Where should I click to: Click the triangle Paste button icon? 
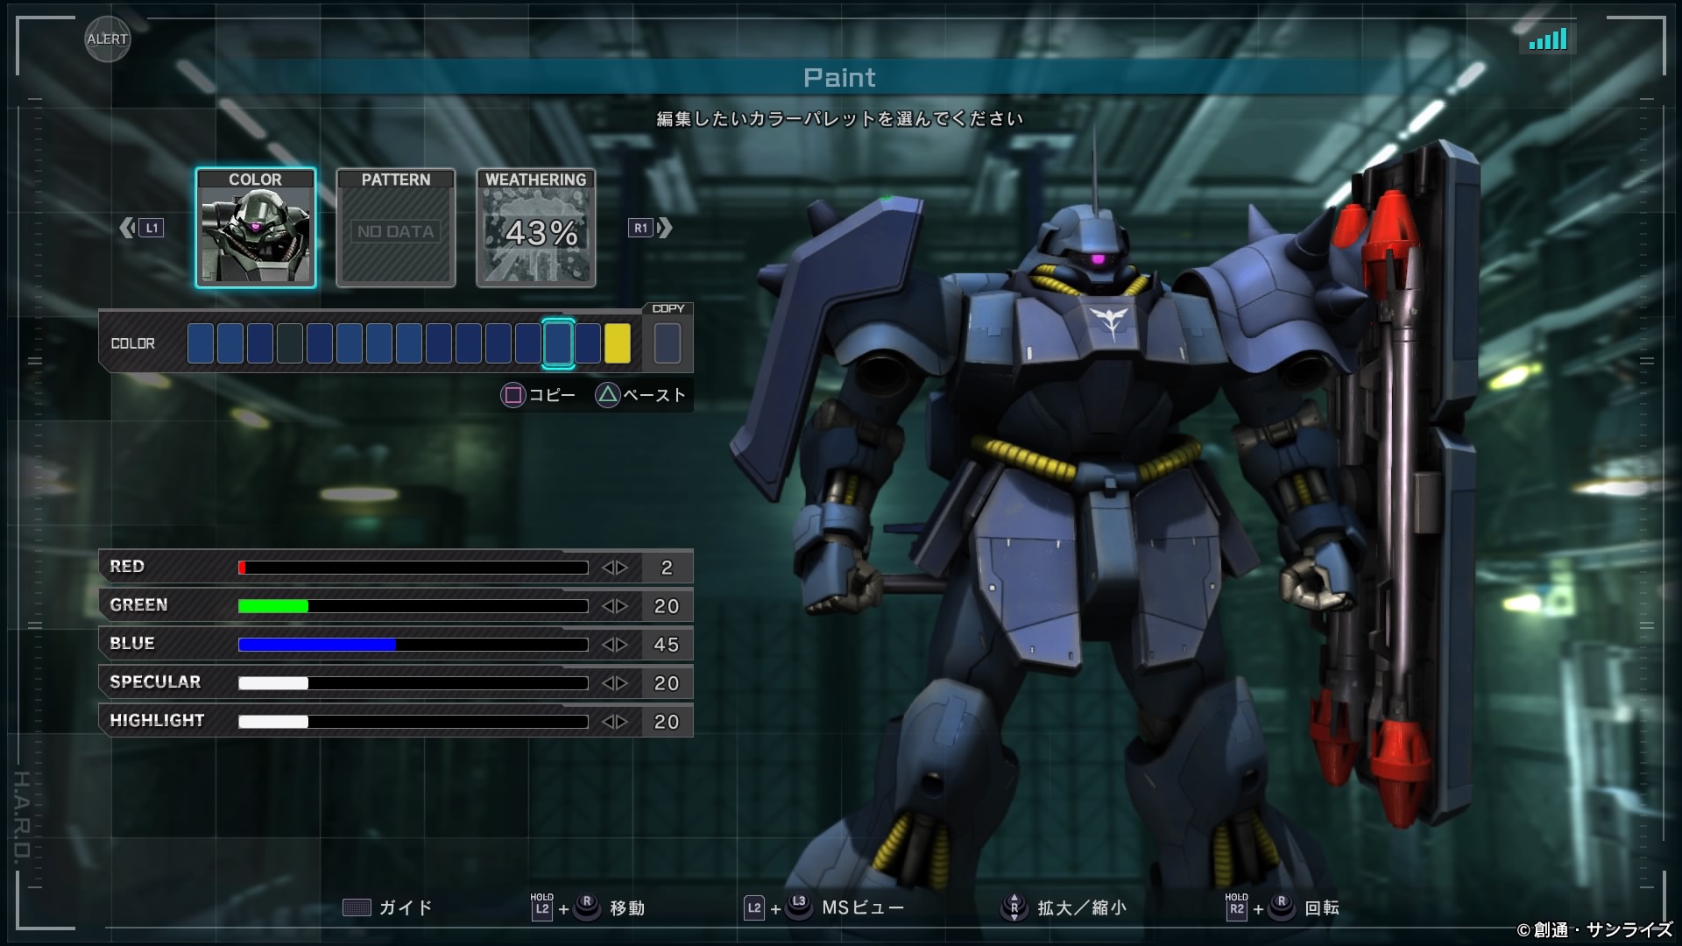click(607, 395)
